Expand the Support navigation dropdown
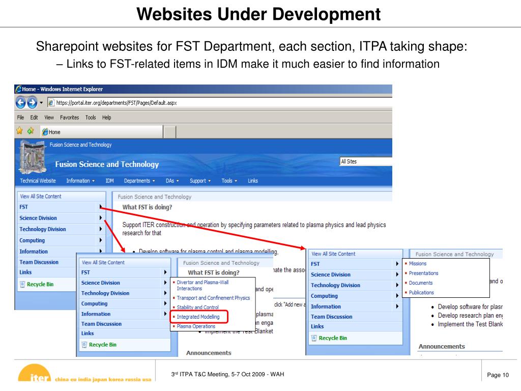 click(x=200, y=181)
